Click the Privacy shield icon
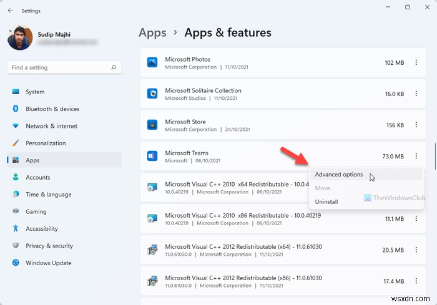 16,245
